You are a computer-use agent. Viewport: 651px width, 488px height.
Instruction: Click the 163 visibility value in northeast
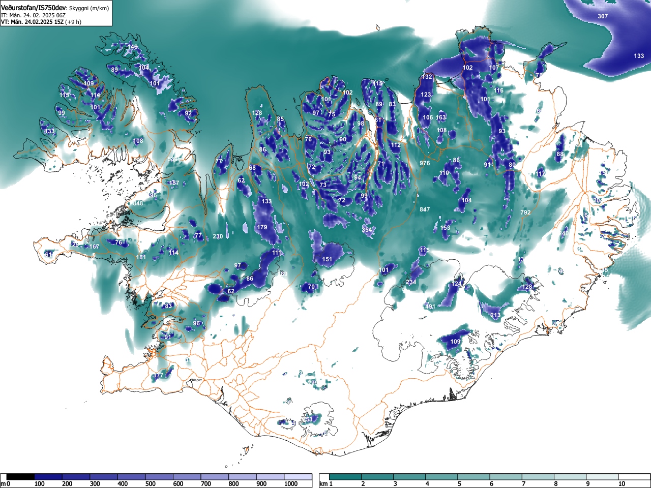440,117
